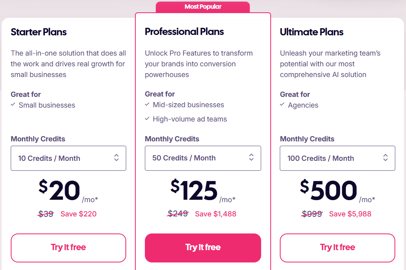Click the crossed-out $999 price
The height and width of the screenshot is (270, 406).
312,214
